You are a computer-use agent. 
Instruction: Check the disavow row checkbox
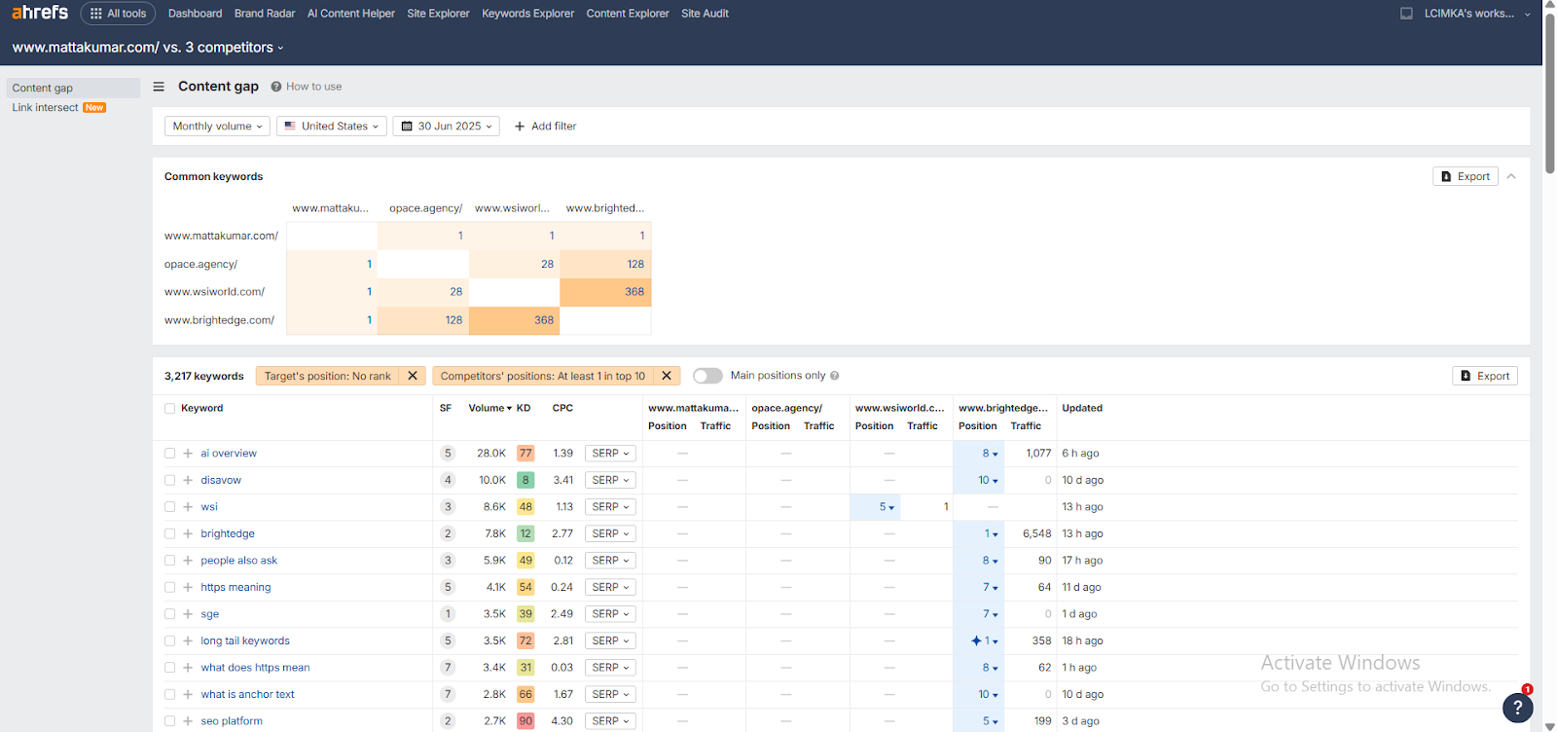point(170,480)
